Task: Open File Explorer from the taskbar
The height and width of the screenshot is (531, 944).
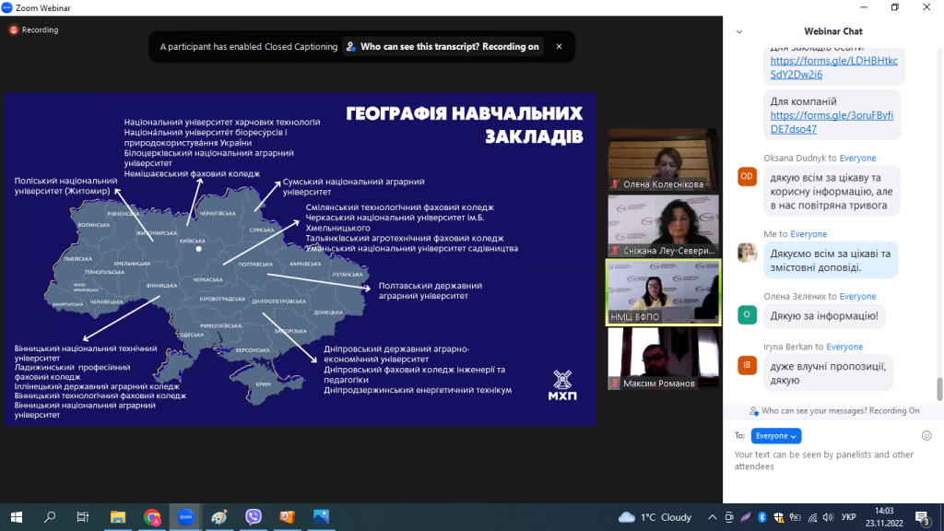Action: click(x=118, y=517)
